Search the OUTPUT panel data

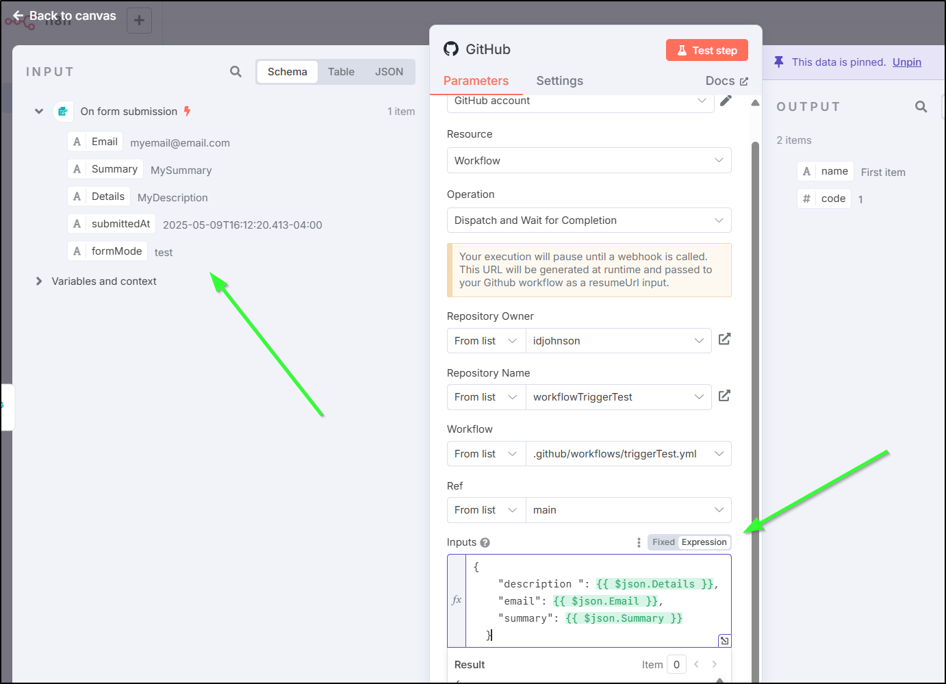click(921, 107)
